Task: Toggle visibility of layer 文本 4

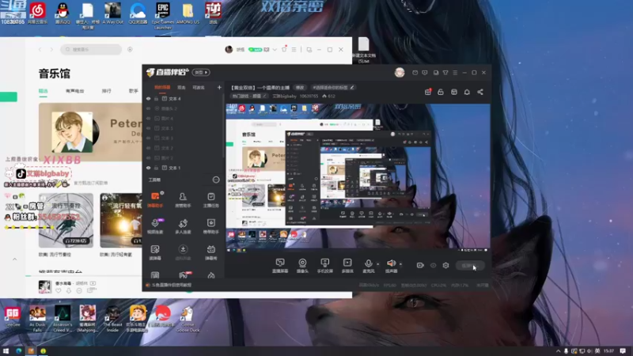Action: pyautogui.click(x=149, y=98)
